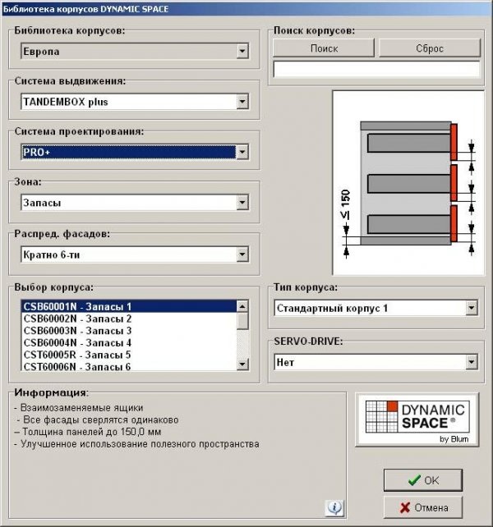Click the DYNAMIC SPACE by Blum logo button

tap(417, 419)
